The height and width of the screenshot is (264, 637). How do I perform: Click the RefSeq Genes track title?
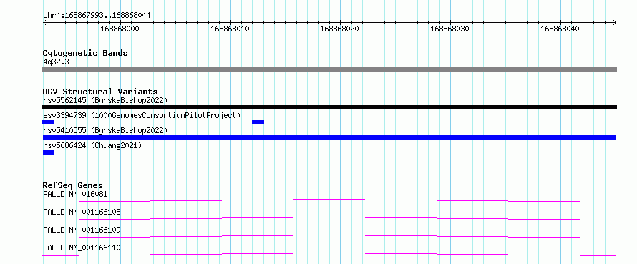tap(73, 185)
